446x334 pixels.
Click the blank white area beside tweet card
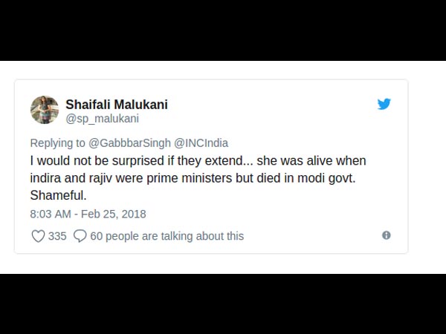pos(427,167)
